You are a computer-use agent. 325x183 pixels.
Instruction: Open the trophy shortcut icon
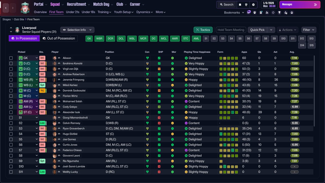coord(279,12)
